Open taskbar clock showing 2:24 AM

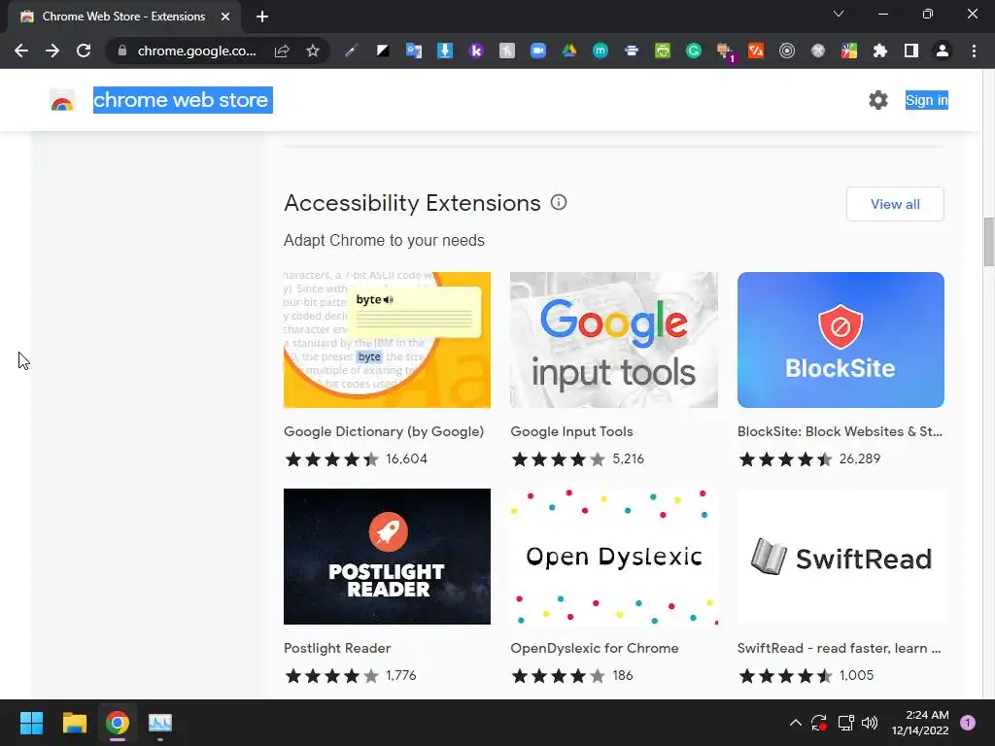click(x=920, y=723)
